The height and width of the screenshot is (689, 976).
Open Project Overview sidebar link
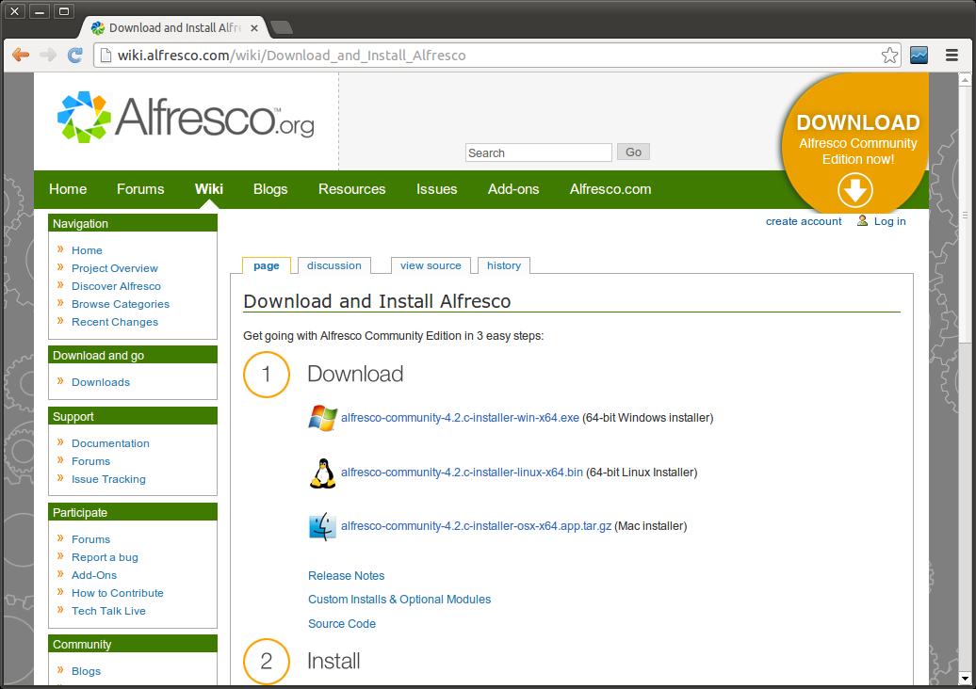pyautogui.click(x=115, y=268)
